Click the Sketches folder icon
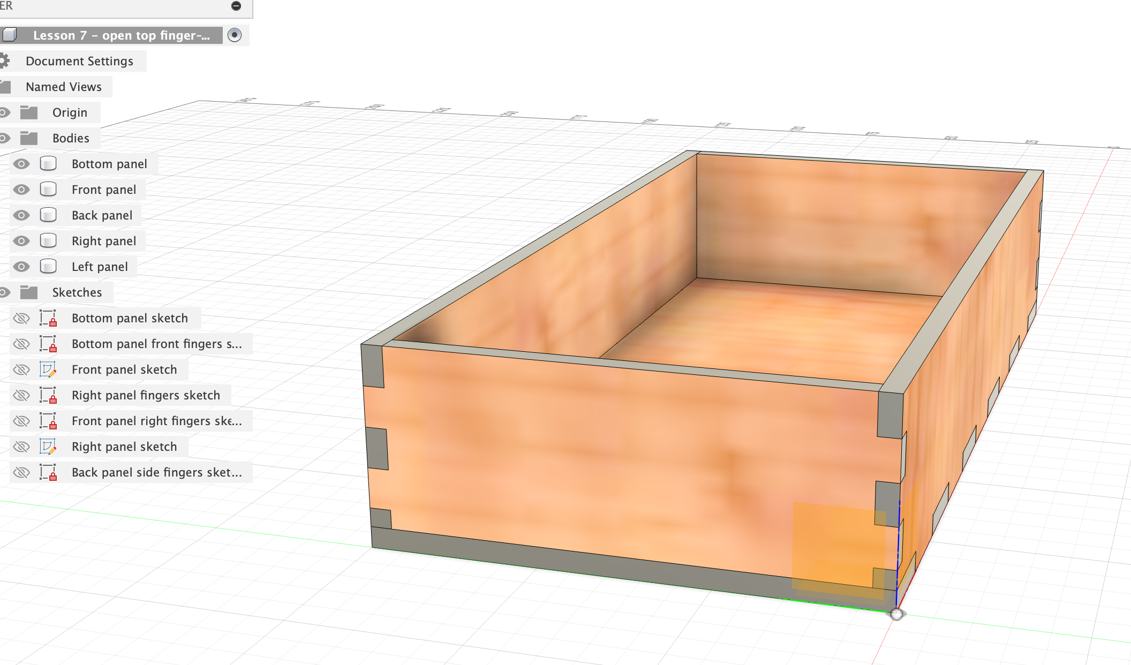 (29, 292)
